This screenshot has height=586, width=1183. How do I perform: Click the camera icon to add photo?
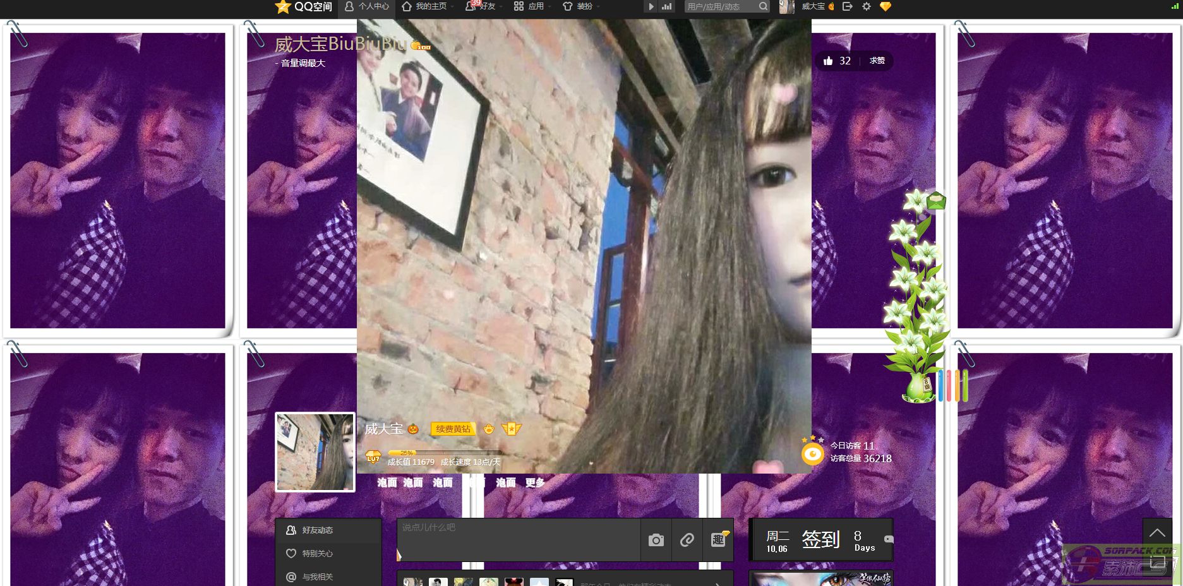pyautogui.click(x=656, y=540)
